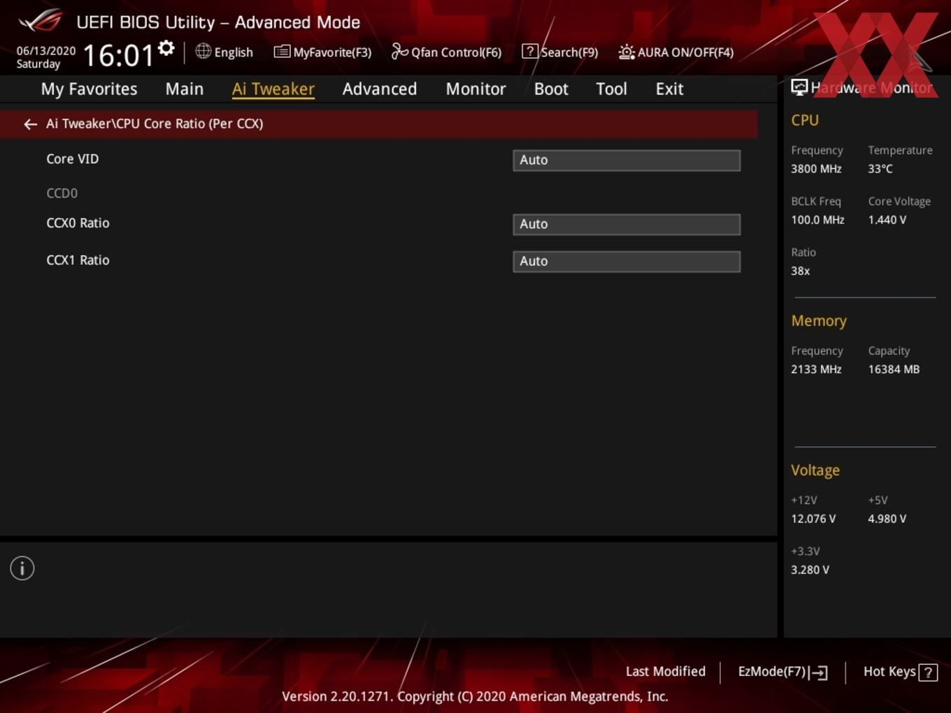This screenshot has height=713, width=951.
Task: Select the CCX1 Ratio label
Action: pyautogui.click(x=78, y=261)
